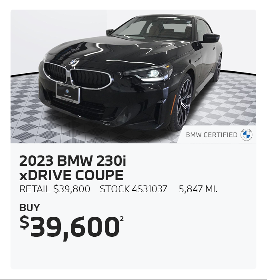Click the hood BMW emblem on car
Image resolution: width=267 pixels, height=280 pixels.
tap(73, 62)
